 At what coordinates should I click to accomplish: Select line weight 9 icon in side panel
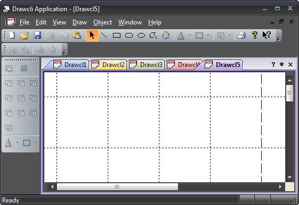point(34,113)
